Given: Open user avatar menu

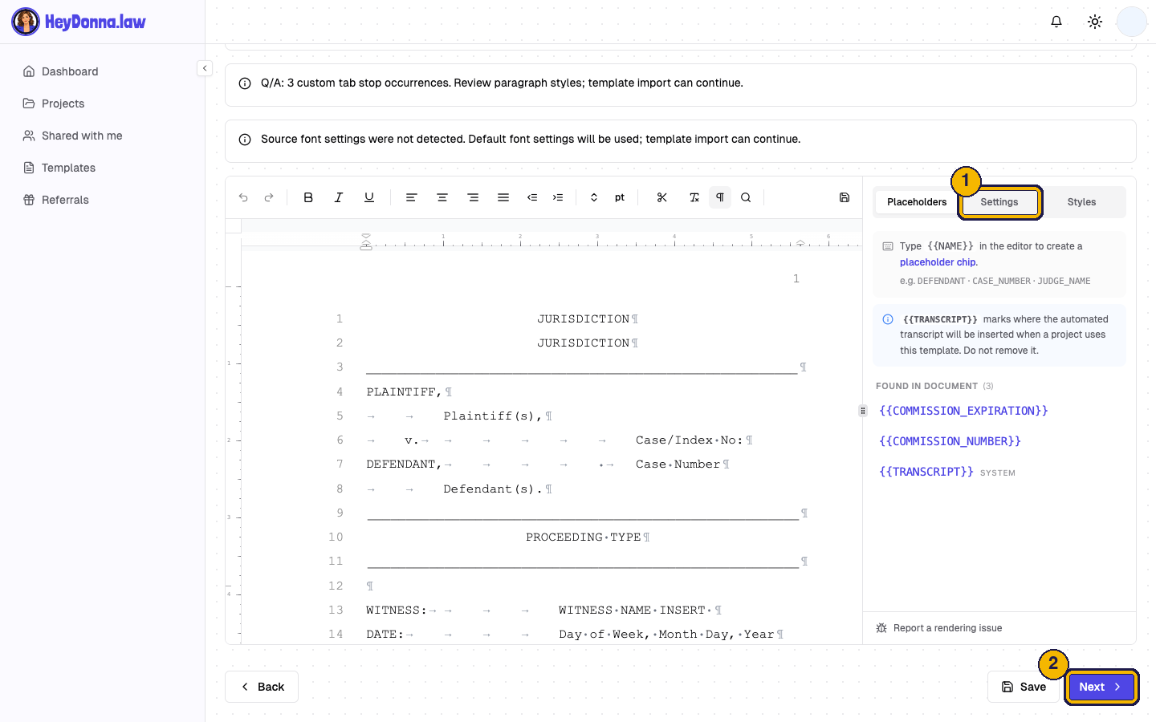Looking at the screenshot, I should point(1132,22).
